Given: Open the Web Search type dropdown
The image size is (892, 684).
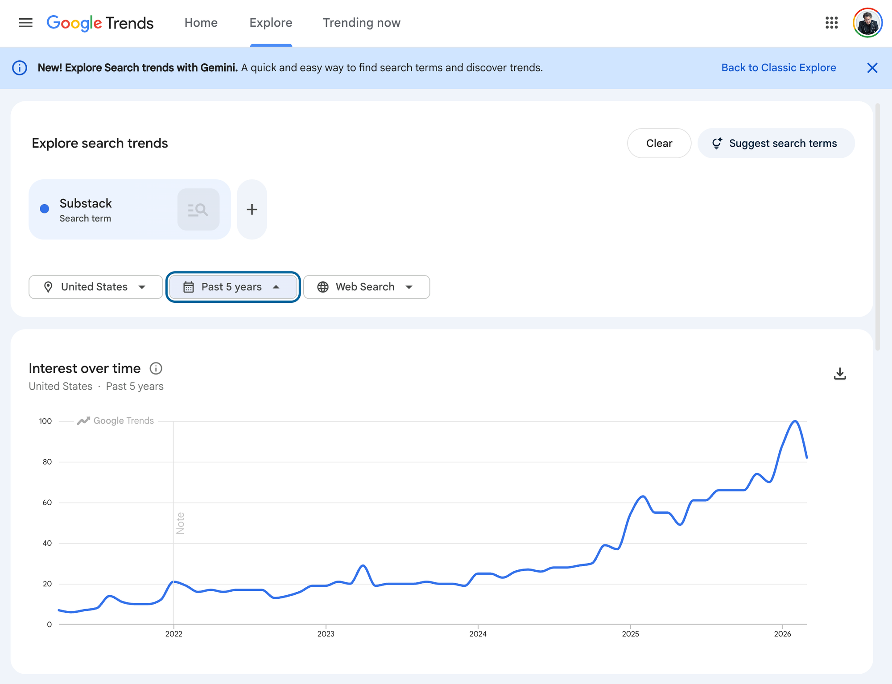Looking at the screenshot, I should click(367, 287).
